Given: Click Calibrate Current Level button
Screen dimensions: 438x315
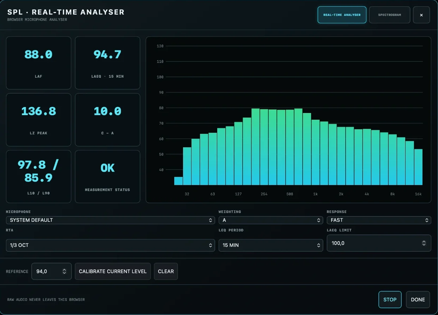Looking at the screenshot, I should (113, 271).
